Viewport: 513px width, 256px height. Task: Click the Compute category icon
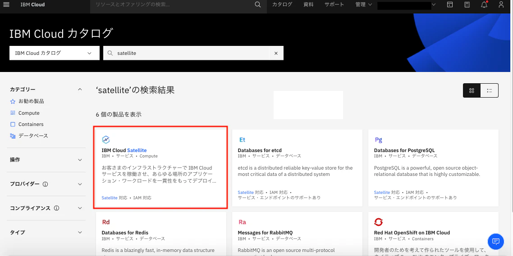(x=13, y=113)
